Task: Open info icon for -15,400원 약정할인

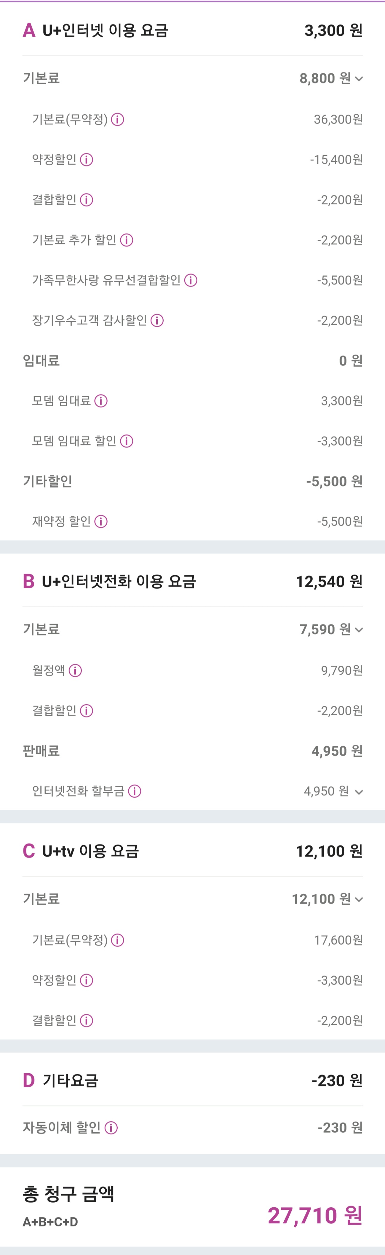Action: point(86,160)
